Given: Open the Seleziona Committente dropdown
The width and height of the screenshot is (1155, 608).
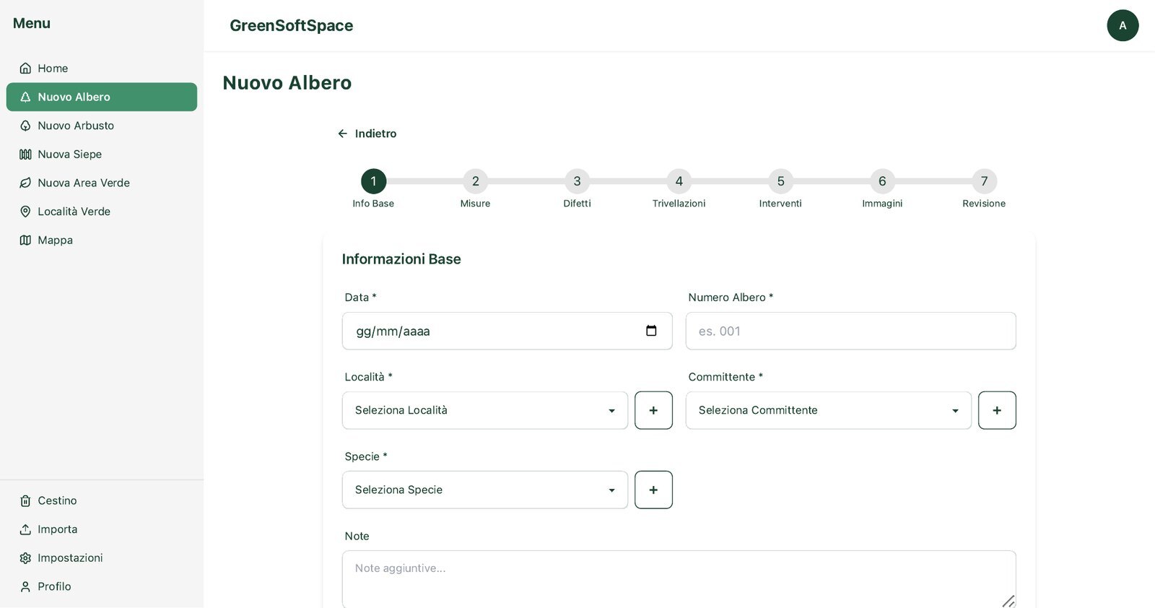Looking at the screenshot, I should click(x=829, y=410).
